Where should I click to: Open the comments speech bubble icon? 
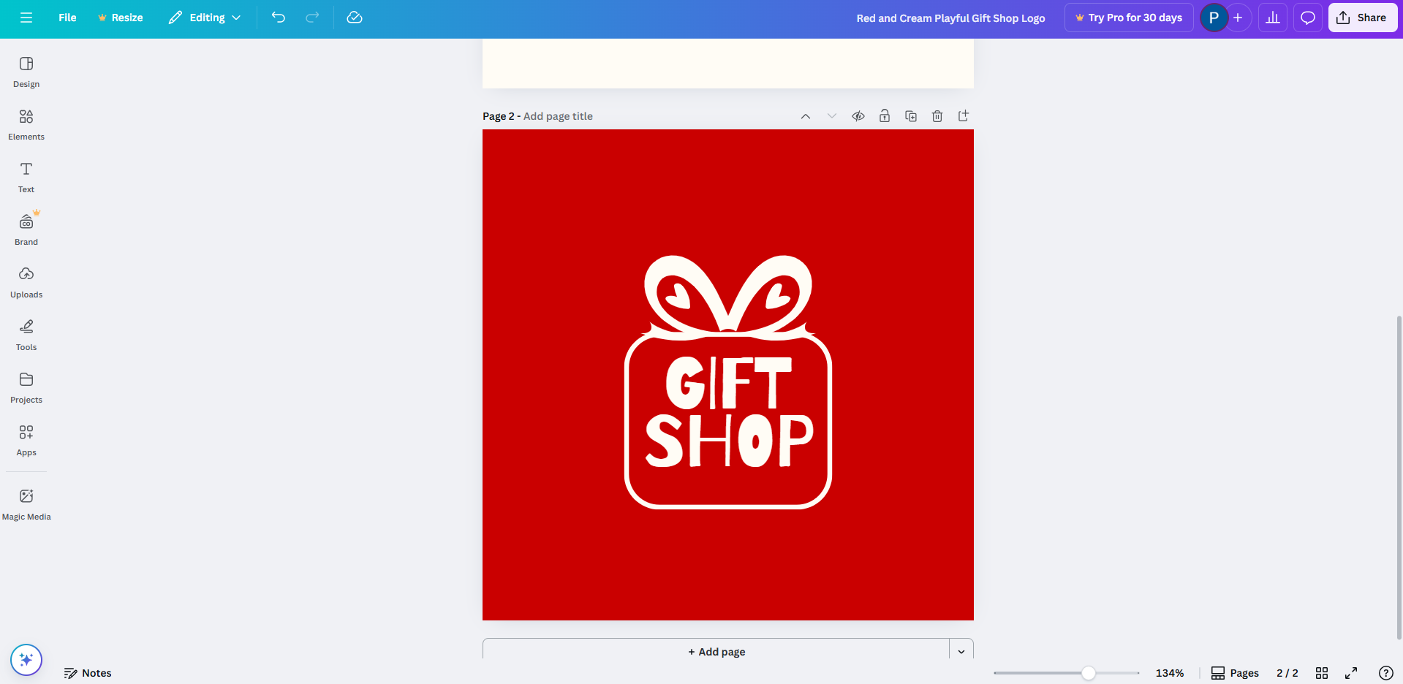click(1308, 18)
